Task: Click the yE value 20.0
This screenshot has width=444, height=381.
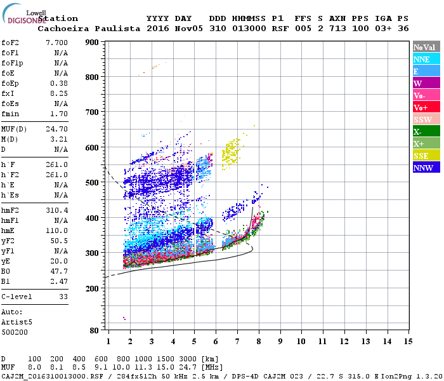Action: (59, 262)
